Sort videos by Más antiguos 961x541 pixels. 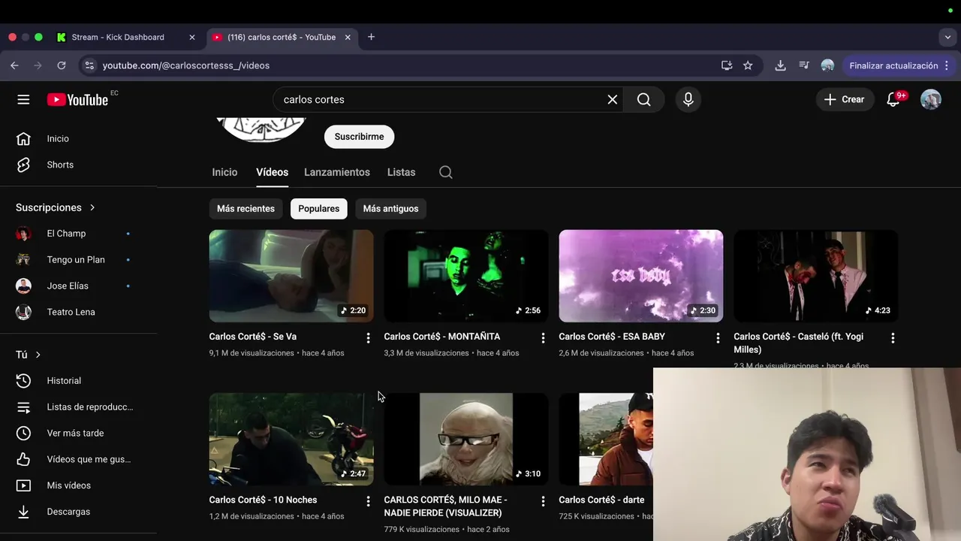pyautogui.click(x=390, y=208)
